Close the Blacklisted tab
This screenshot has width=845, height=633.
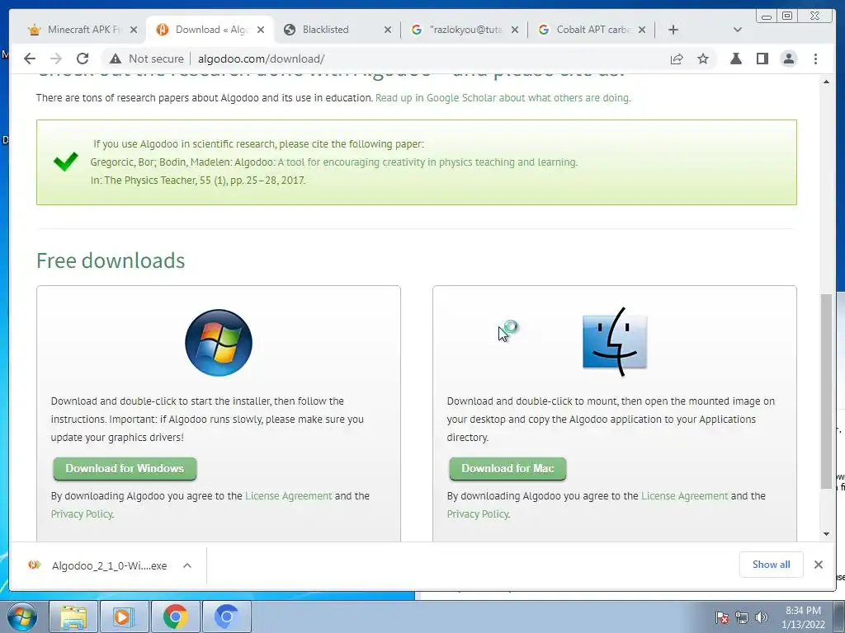tap(388, 30)
